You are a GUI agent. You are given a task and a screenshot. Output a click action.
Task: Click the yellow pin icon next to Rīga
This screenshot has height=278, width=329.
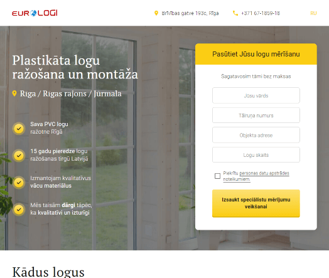pyautogui.click(x=14, y=94)
